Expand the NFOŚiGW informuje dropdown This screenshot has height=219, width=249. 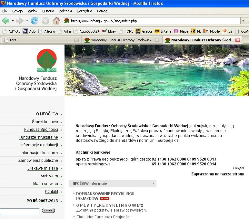point(153,183)
